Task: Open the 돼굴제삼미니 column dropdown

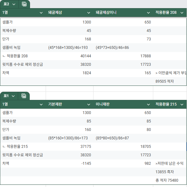Action: (148, 13)
